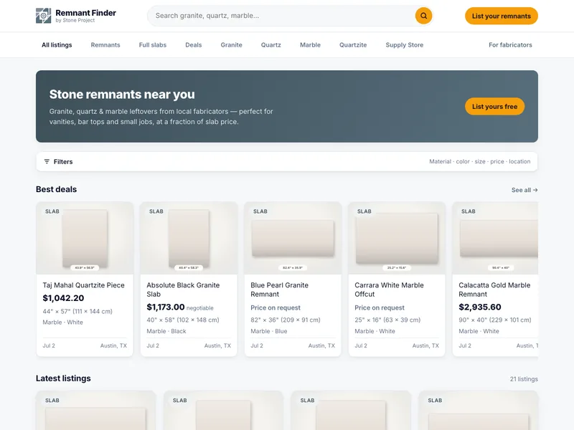Select the Quartz category tab

coord(271,45)
